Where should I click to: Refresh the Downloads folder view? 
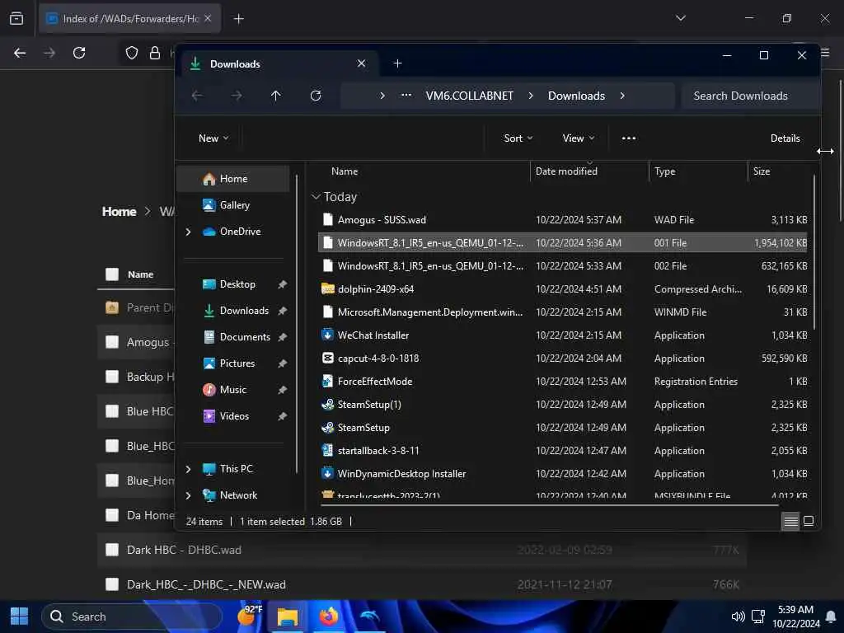316,96
